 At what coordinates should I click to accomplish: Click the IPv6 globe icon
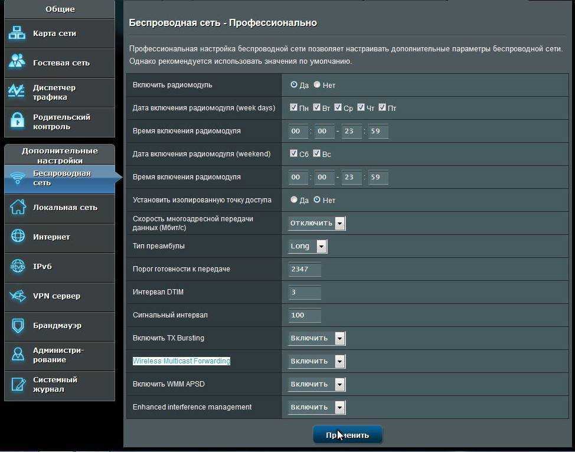pos(18,266)
